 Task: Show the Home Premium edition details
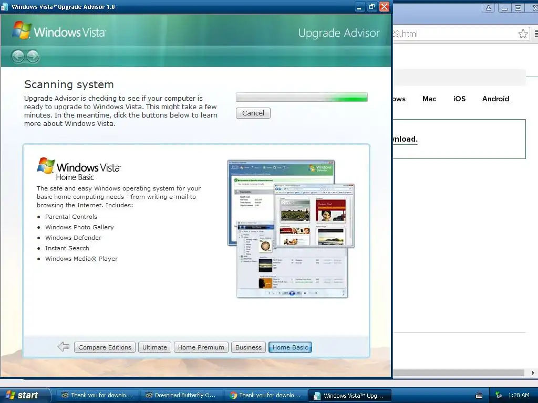click(x=201, y=347)
